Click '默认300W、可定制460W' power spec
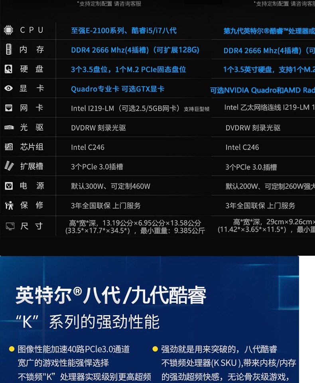The height and width of the screenshot is (383, 315). pyautogui.click(x=110, y=186)
